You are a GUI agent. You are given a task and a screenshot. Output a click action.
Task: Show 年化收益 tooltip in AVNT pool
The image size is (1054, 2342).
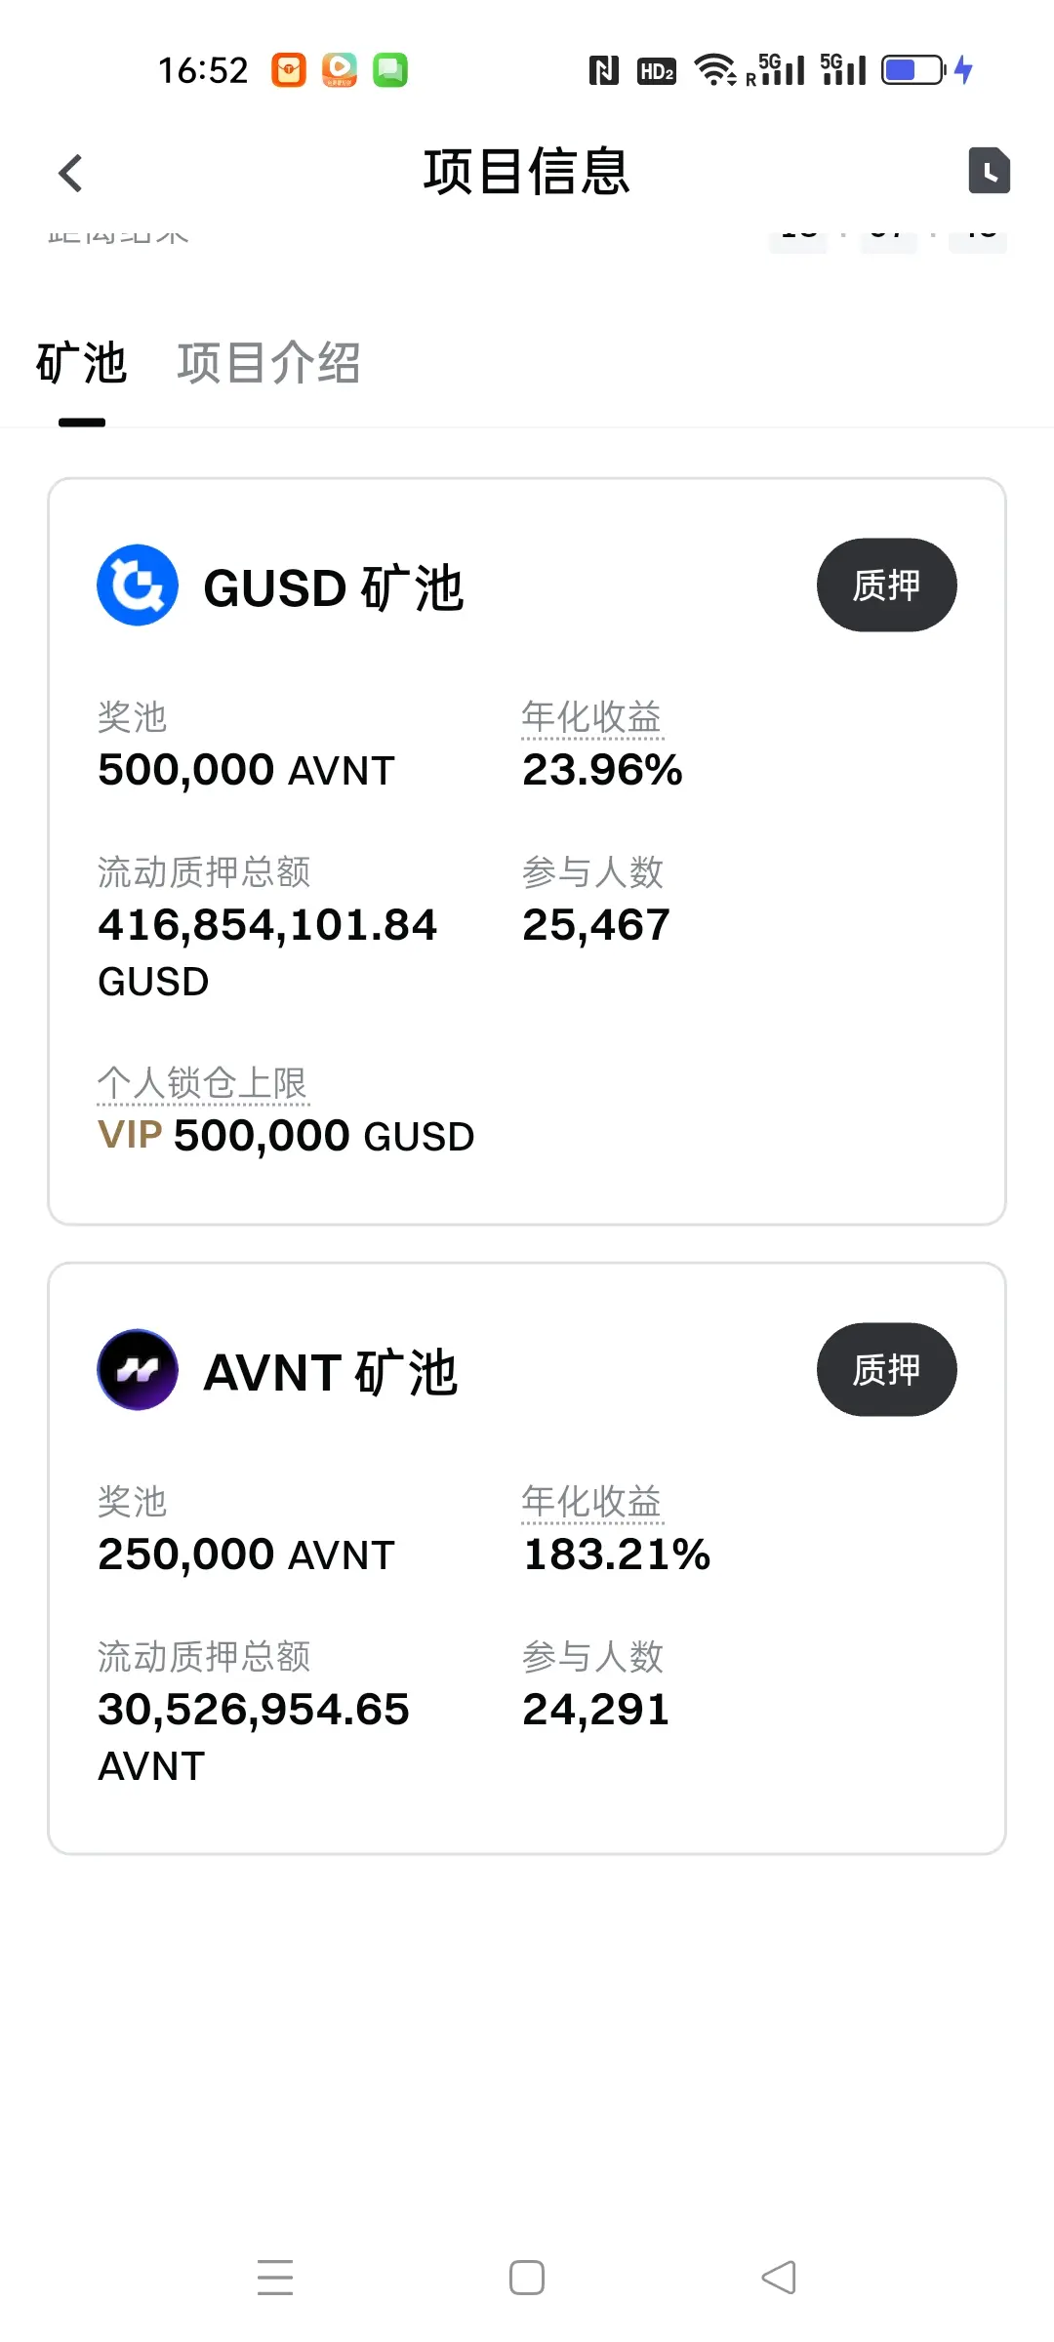tap(591, 1502)
